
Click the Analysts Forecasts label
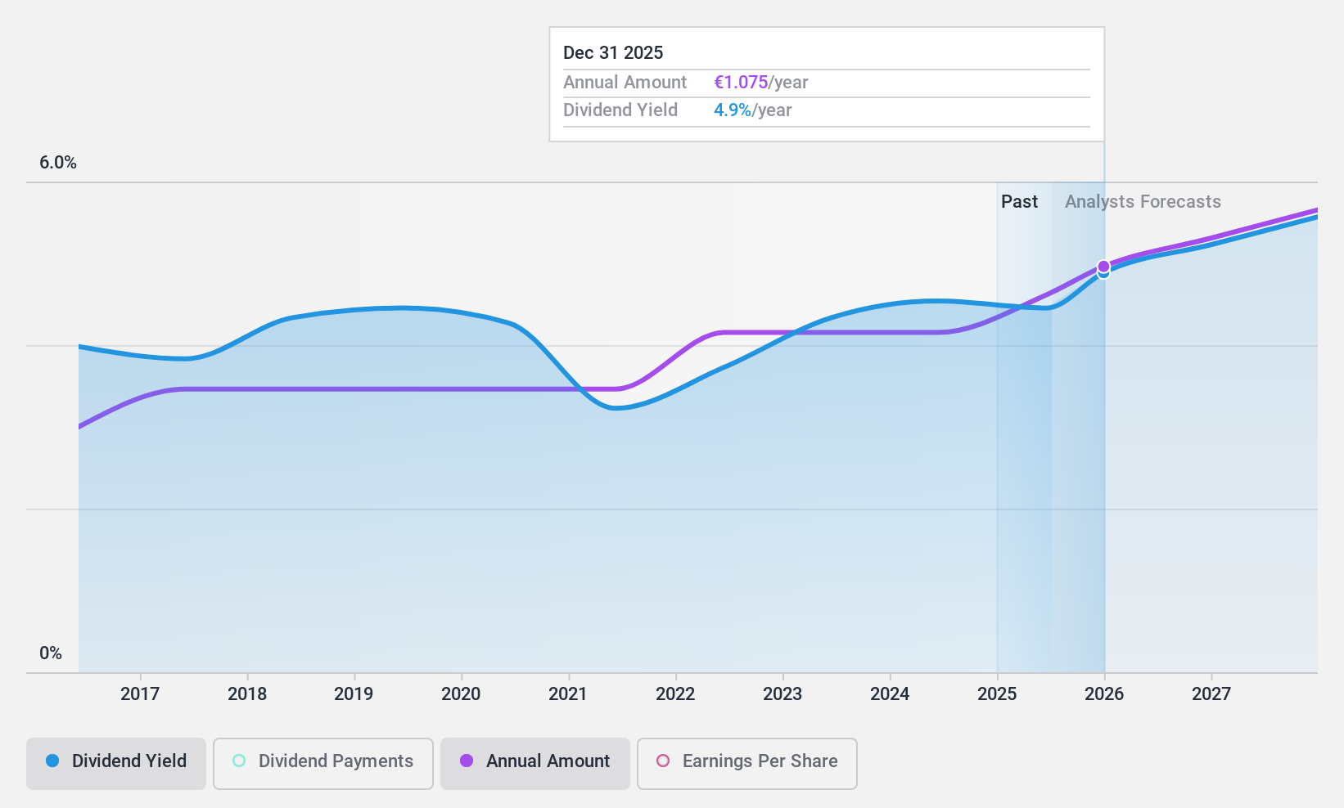(x=1143, y=202)
